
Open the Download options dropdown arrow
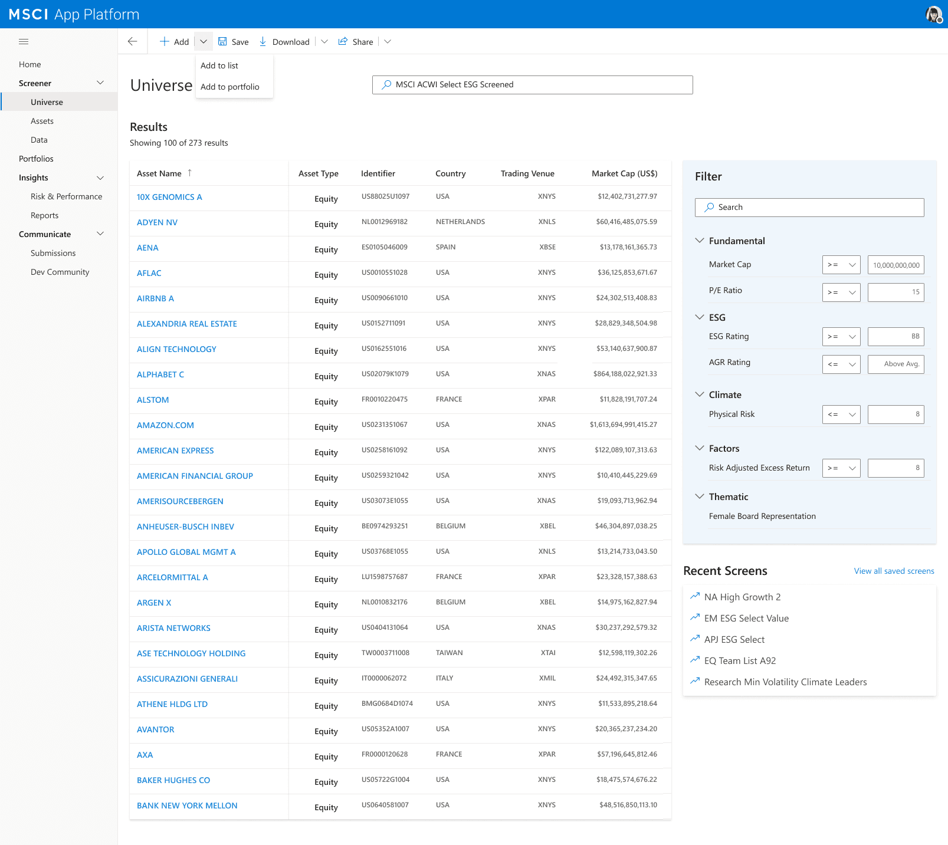coord(324,41)
